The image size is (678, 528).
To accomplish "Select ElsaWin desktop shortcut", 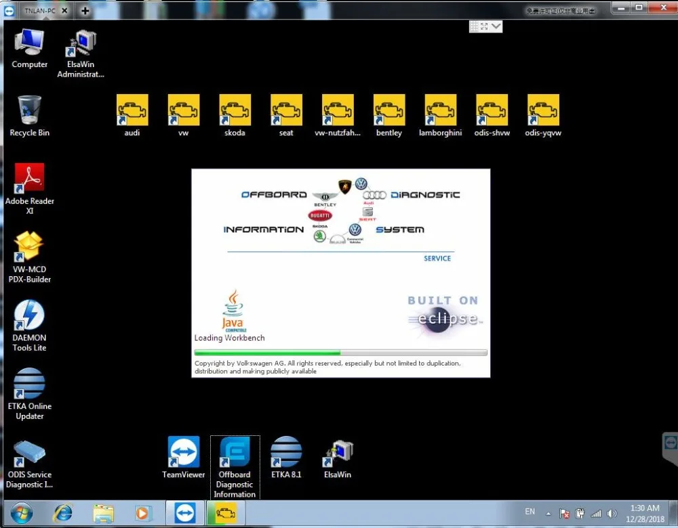I will [x=338, y=459].
